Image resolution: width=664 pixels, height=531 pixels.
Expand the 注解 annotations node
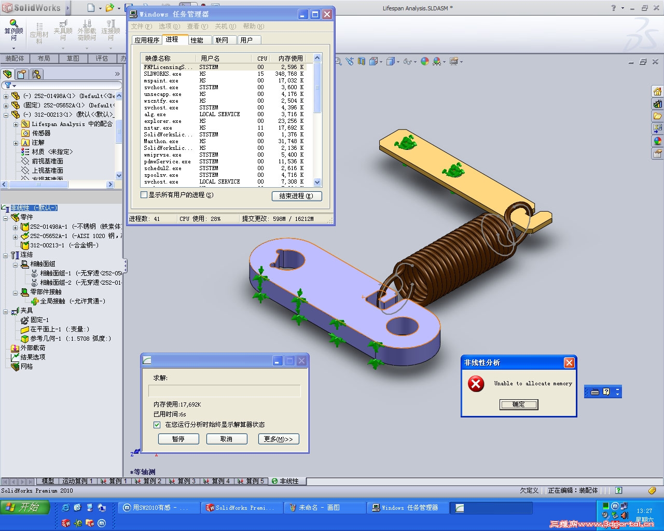(16, 143)
